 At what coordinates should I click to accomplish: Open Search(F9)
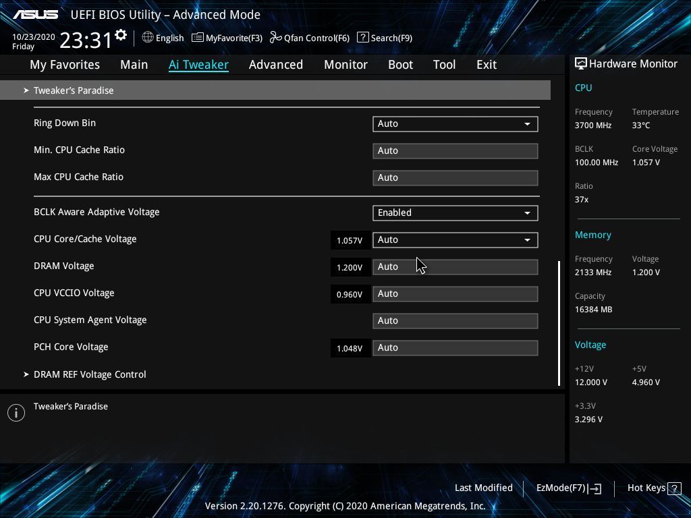(391, 38)
